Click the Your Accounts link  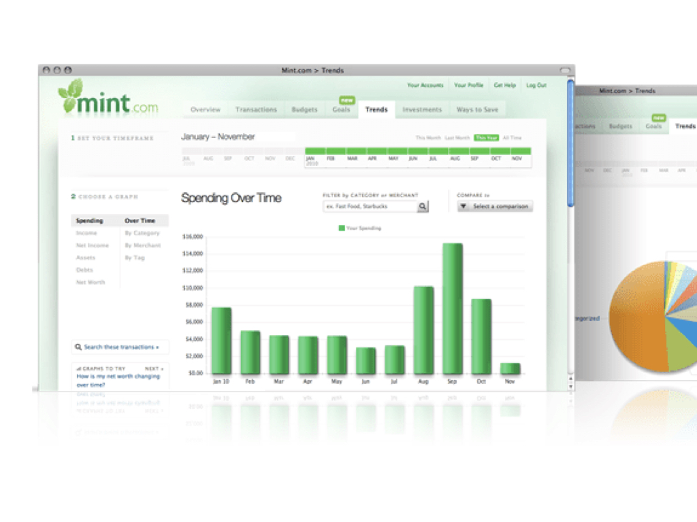pyautogui.click(x=425, y=85)
